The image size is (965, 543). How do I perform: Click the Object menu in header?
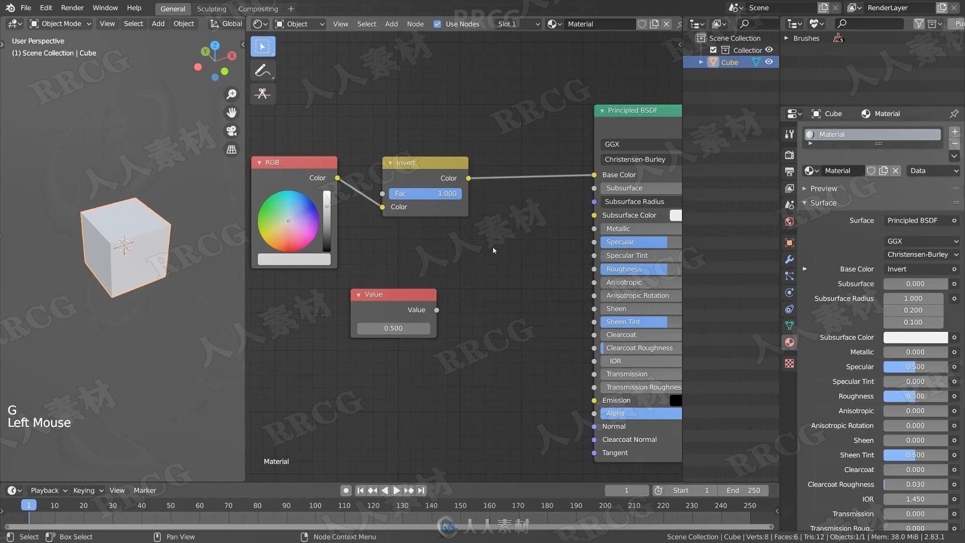[183, 24]
